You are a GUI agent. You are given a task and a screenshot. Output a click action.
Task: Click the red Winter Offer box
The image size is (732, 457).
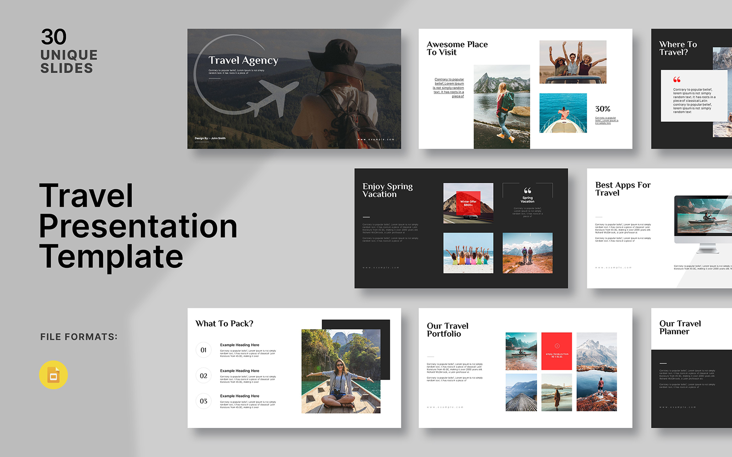468,203
